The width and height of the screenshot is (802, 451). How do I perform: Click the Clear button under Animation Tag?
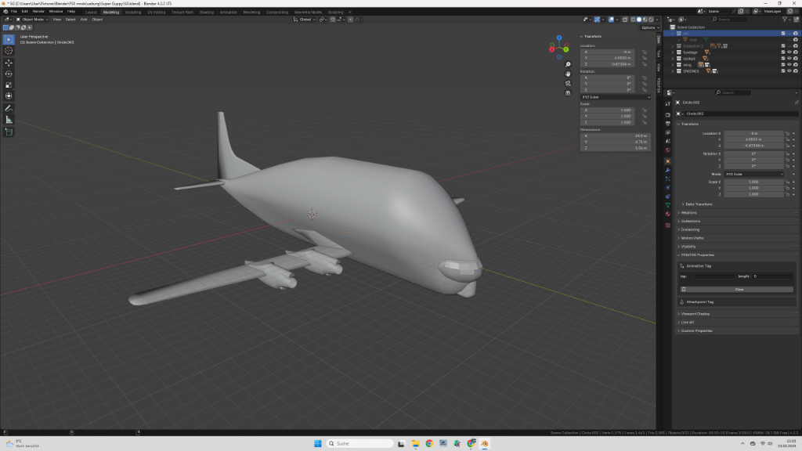[739, 289]
